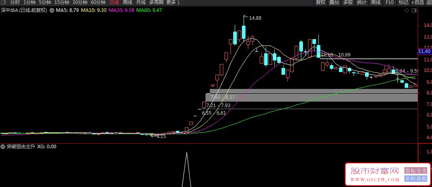Select the 周线 weekly tab
432x187 pixels.
pyautogui.click(x=127, y=3)
